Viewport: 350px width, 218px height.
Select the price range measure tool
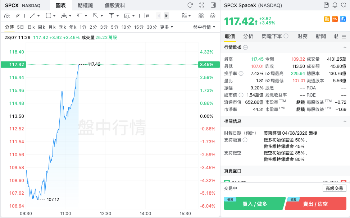[112, 16]
